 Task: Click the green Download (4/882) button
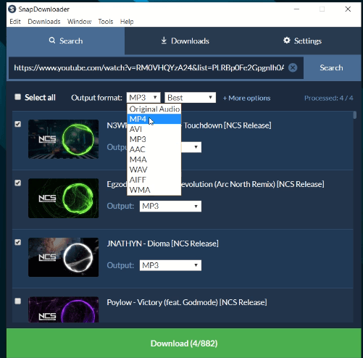(184, 343)
